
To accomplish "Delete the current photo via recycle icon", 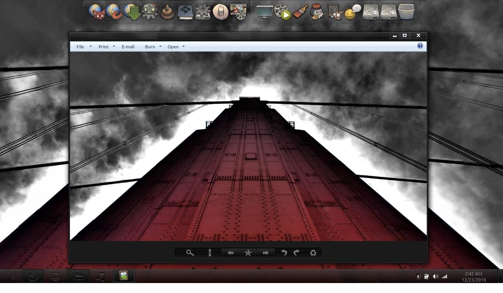I will (313, 253).
